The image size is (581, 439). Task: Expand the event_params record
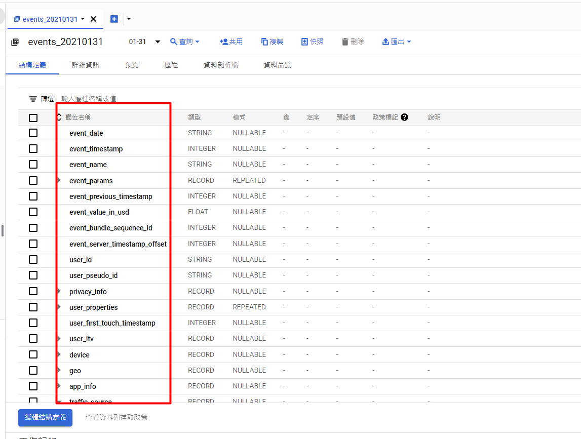coord(59,180)
